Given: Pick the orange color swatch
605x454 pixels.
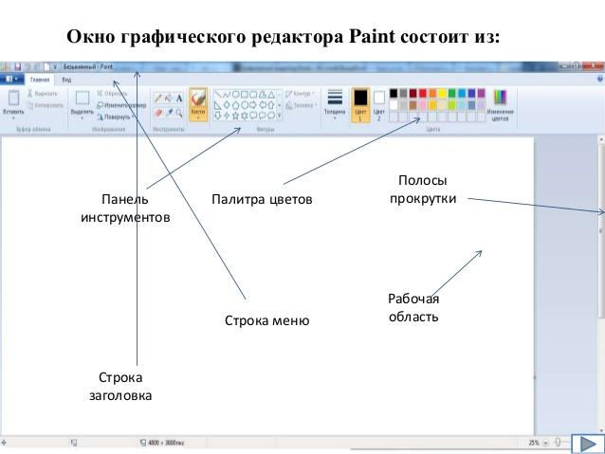Looking at the screenshot, I should click(432, 93).
